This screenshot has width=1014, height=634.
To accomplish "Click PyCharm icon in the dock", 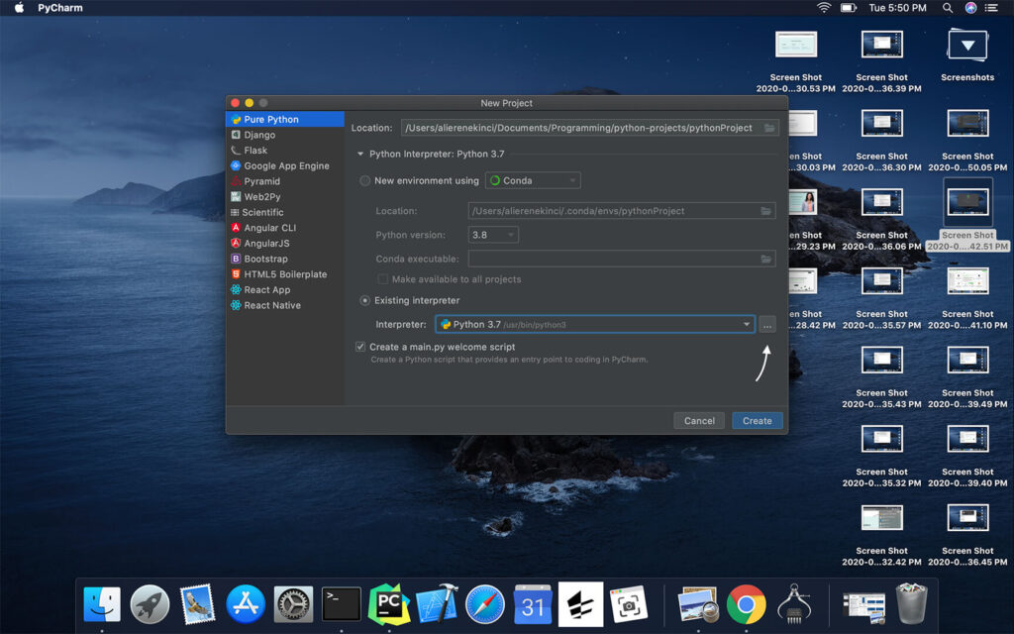I will (388, 605).
